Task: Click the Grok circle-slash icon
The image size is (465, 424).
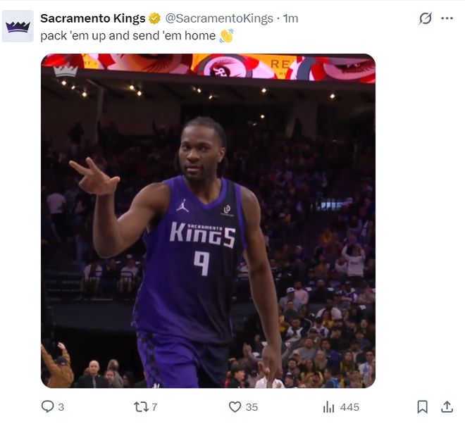Action: [x=425, y=18]
